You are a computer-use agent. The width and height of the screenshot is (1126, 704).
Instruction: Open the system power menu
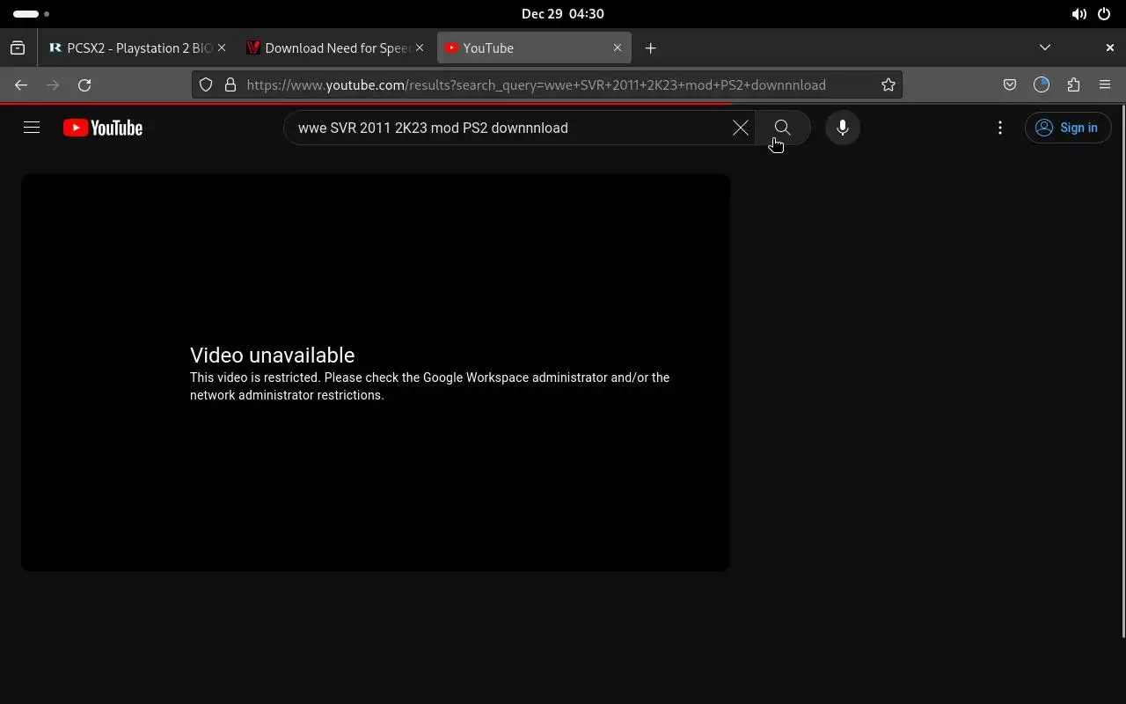tap(1104, 14)
